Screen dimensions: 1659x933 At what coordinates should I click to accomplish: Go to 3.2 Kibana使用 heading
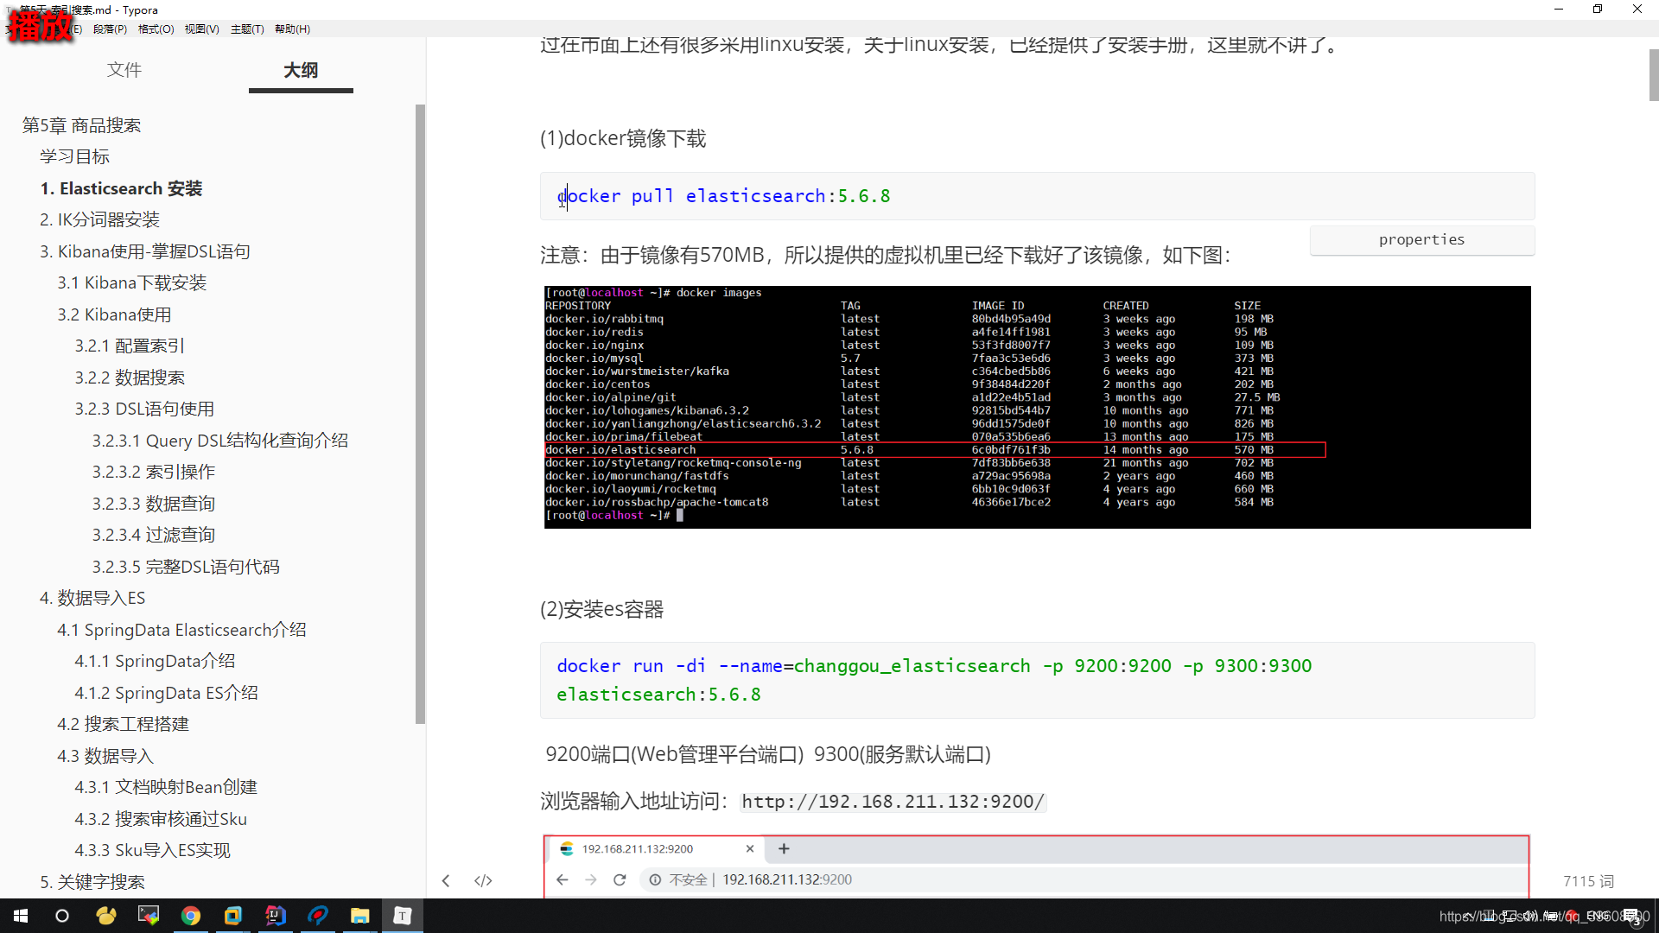tap(114, 314)
